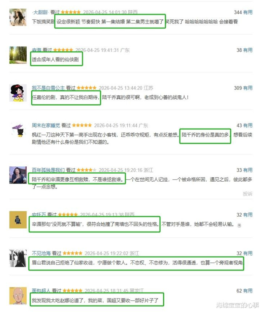Click the umbrella cat avatar

[x=18, y=130]
